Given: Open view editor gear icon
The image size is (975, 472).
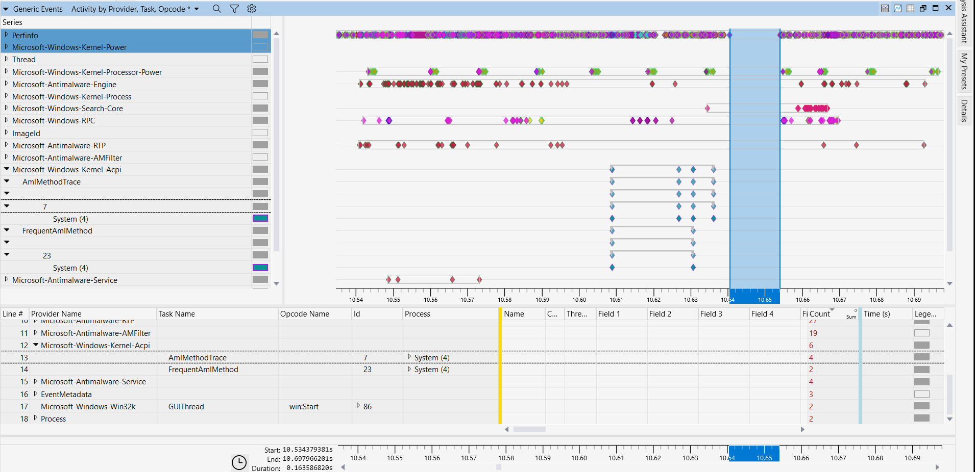Looking at the screenshot, I should point(252,9).
